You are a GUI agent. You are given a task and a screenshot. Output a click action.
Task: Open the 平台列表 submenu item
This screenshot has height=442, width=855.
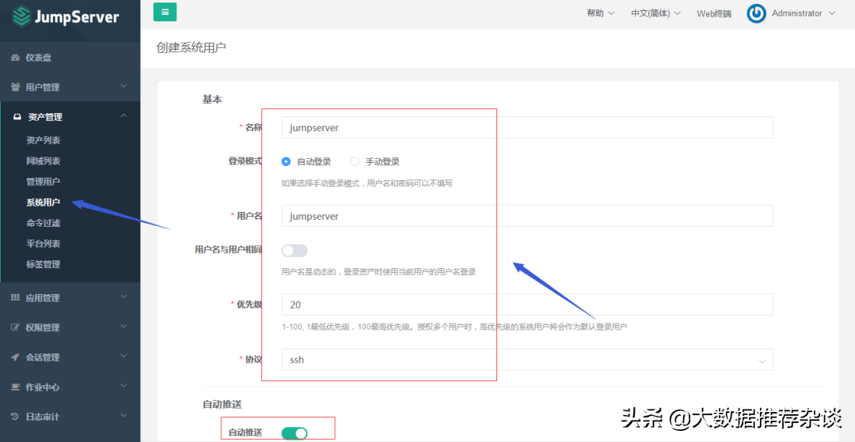pyautogui.click(x=44, y=244)
